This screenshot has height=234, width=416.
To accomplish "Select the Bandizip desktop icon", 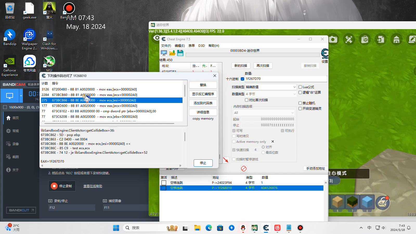I will [x=10, y=37].
